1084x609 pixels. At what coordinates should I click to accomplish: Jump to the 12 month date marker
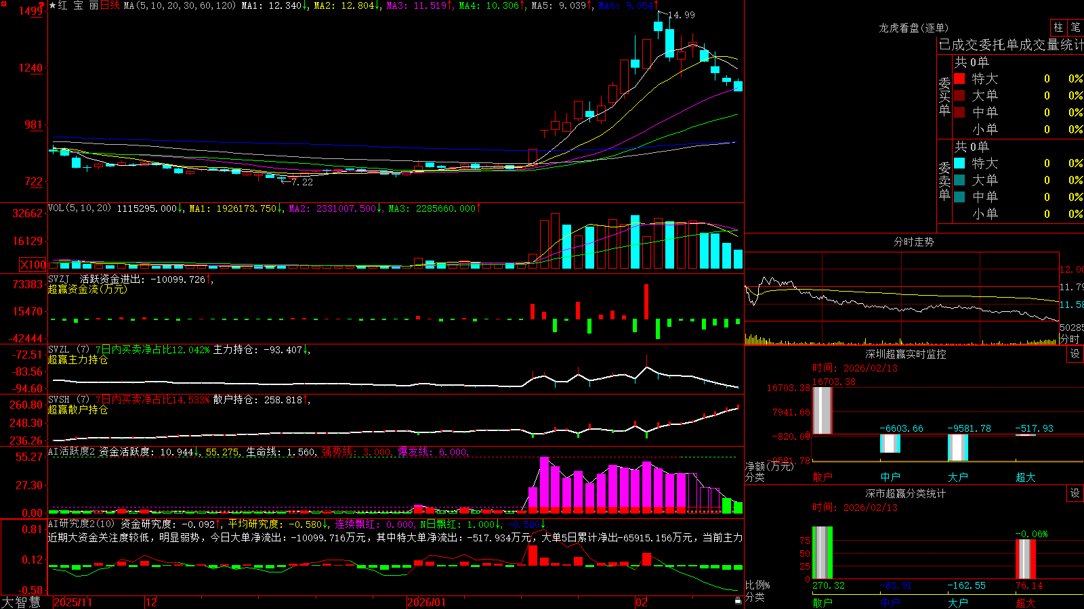tap(152, 602)
